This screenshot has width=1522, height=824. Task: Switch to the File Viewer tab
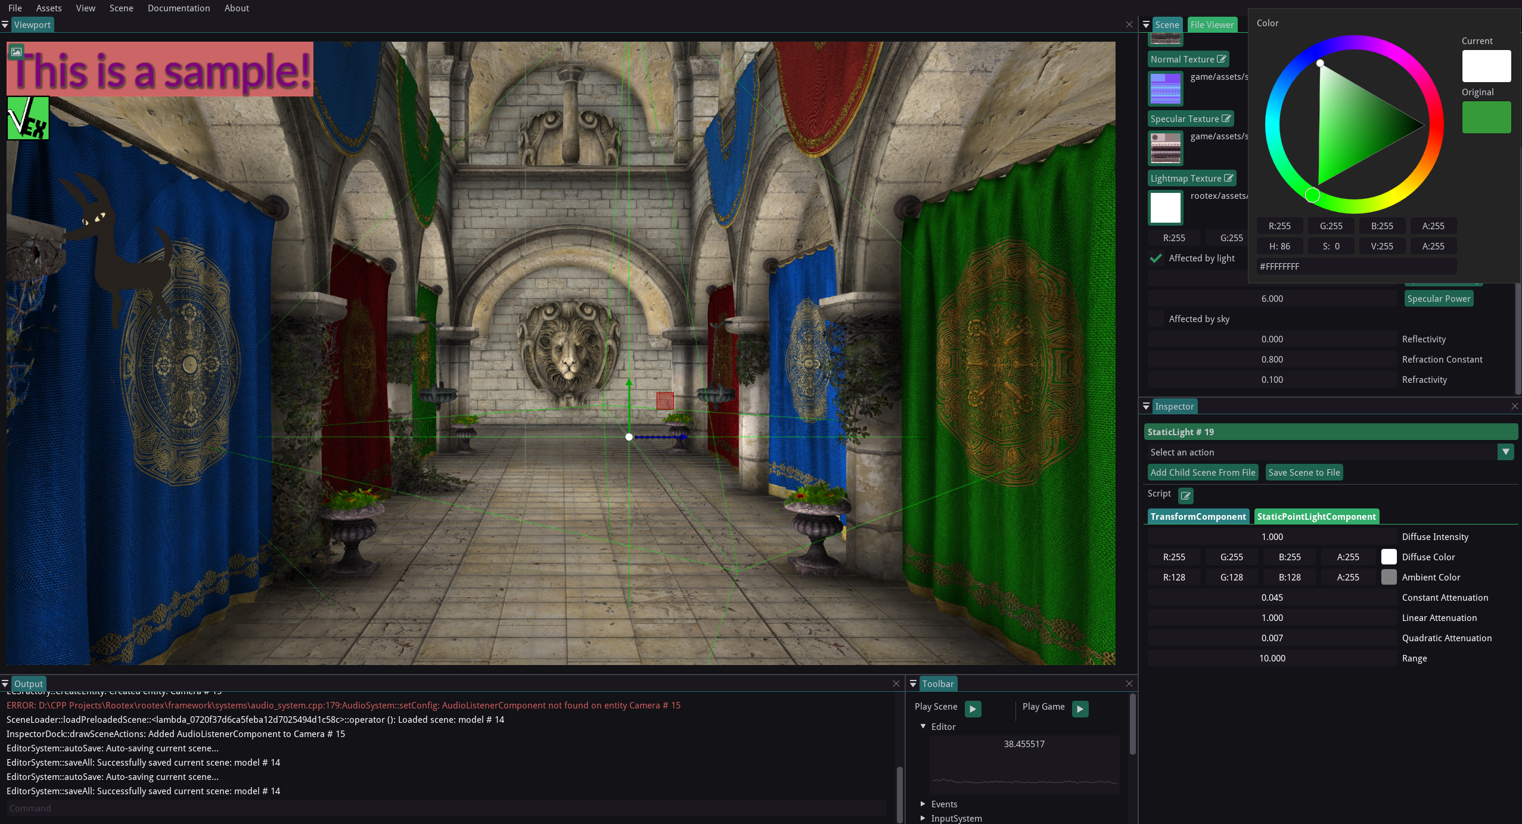[1212, 24]
